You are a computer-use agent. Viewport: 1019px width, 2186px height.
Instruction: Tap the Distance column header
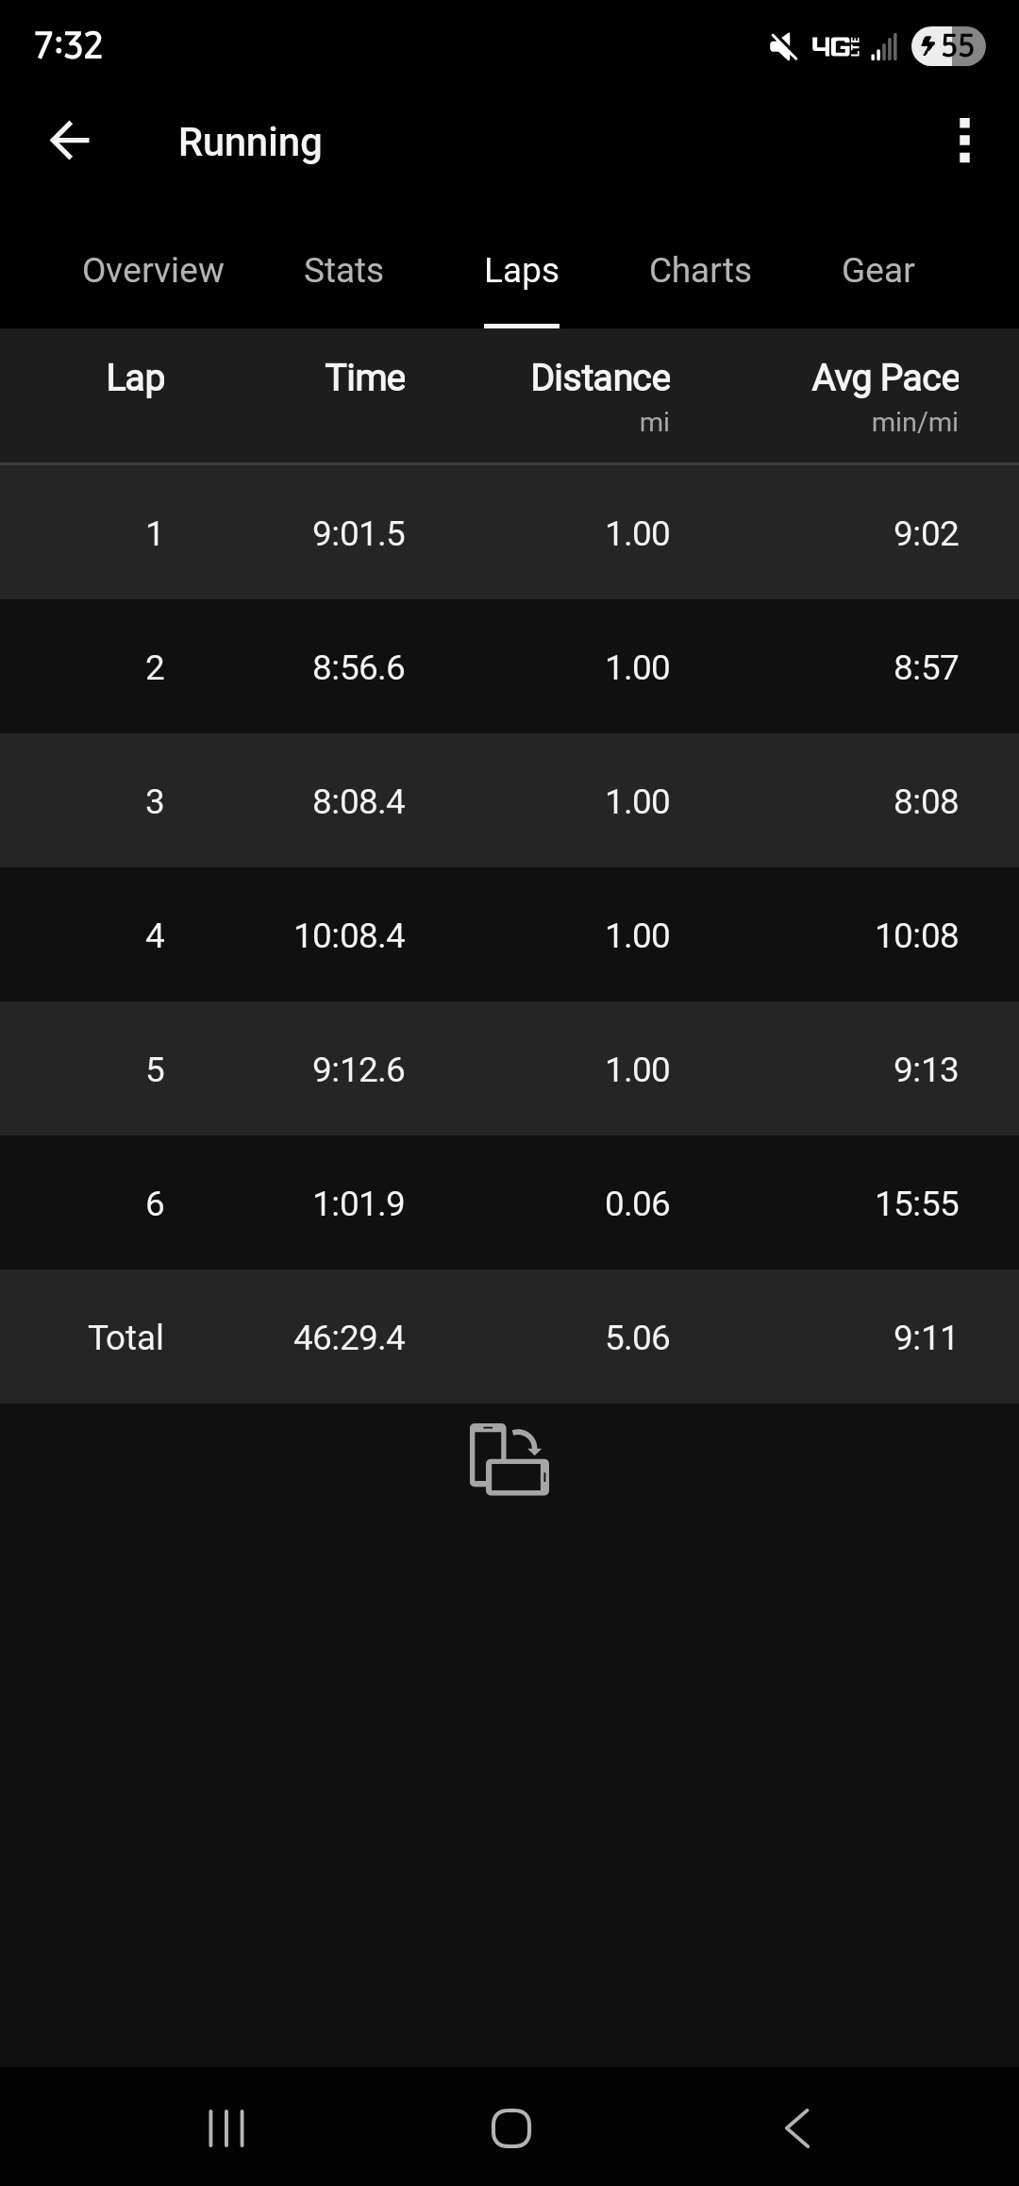tap(600, 378)
